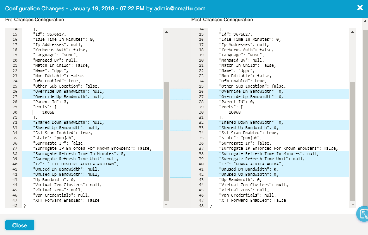This screenshot has width=368, height=235.
Task: Click the Pre-Changes Configuration heading
Action: point(34,20)
